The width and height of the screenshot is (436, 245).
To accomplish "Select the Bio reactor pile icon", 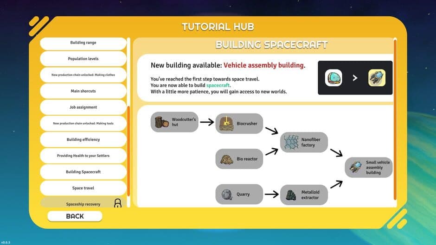I will [x=227, y=159].
